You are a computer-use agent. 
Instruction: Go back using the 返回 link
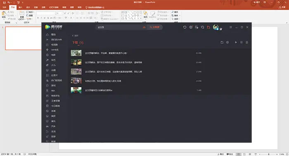tap(75, 36)
